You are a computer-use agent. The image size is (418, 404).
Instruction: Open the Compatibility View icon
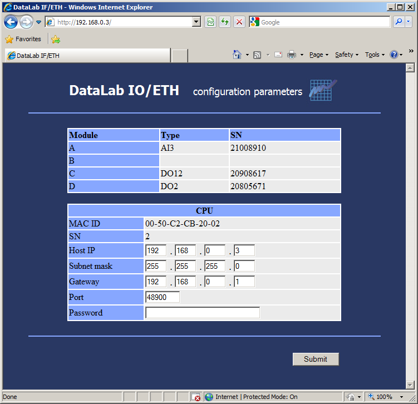click(210, 22)
